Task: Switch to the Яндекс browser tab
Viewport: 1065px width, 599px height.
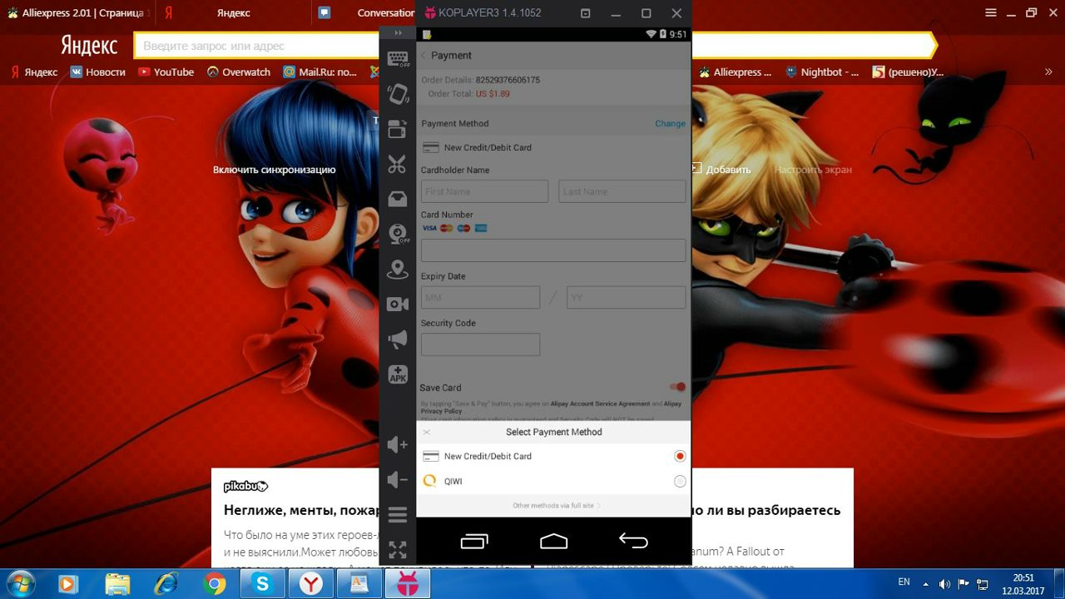Action: point(233,12)
